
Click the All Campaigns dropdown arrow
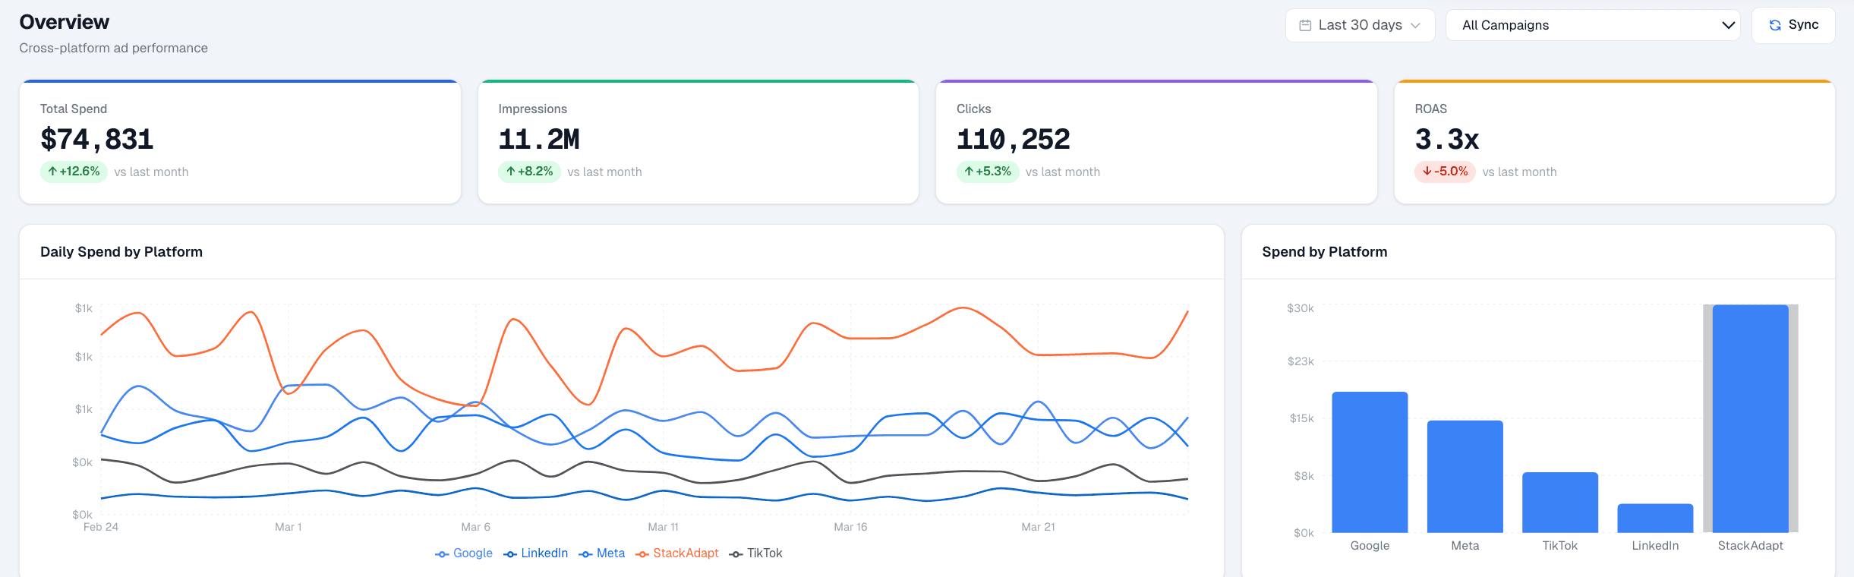(1728, 25)
